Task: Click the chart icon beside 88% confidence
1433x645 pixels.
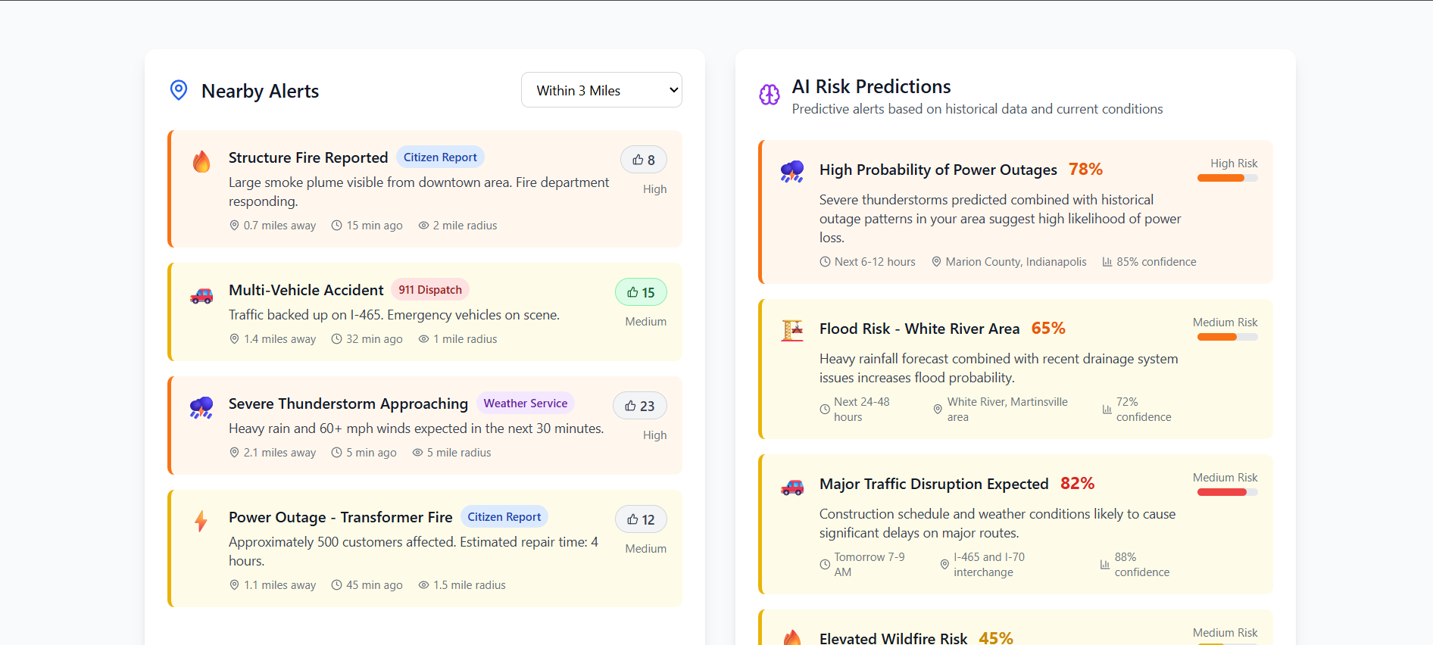Action: click(1105, 565)
